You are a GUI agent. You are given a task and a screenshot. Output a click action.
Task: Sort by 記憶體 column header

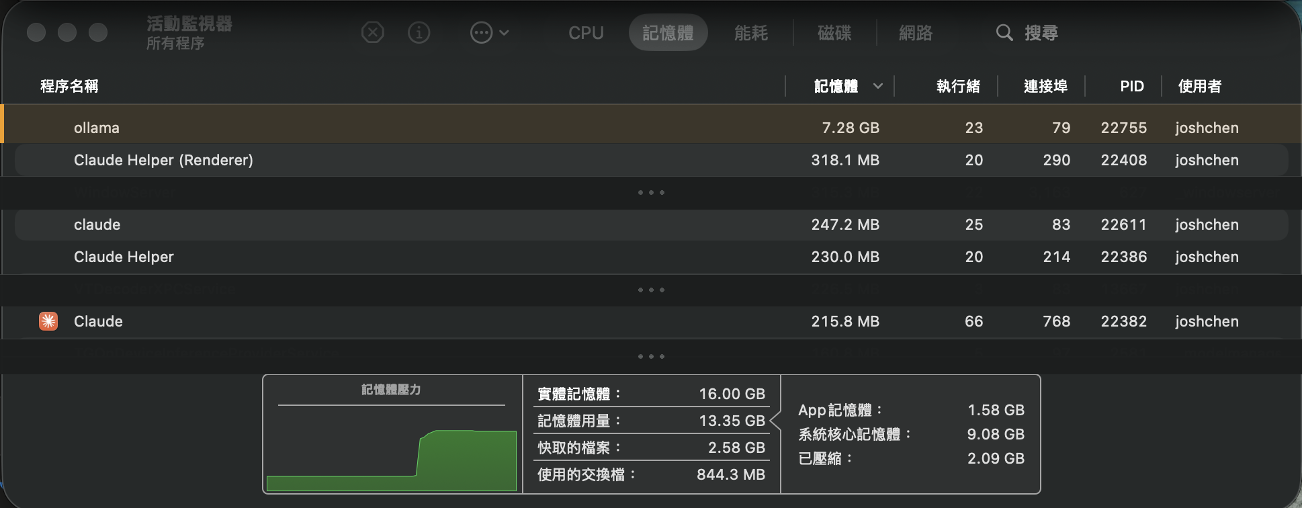tap(836, 86)
